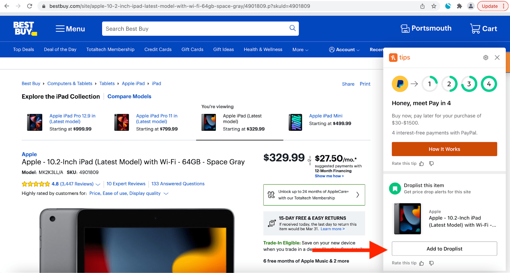Click iPad Mini thumbnail image

(295, 122)
